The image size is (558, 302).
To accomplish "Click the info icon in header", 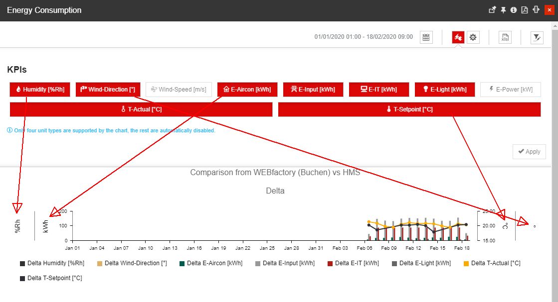I will pyautogui.click(x=514, y=10).
